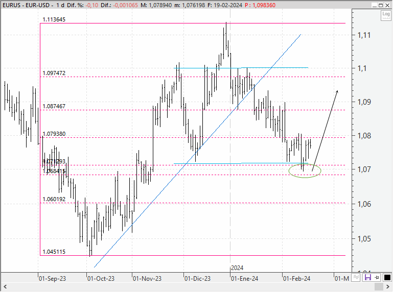Open the black color swatch
Screen dimensions: 393x292
coord(387,278)
